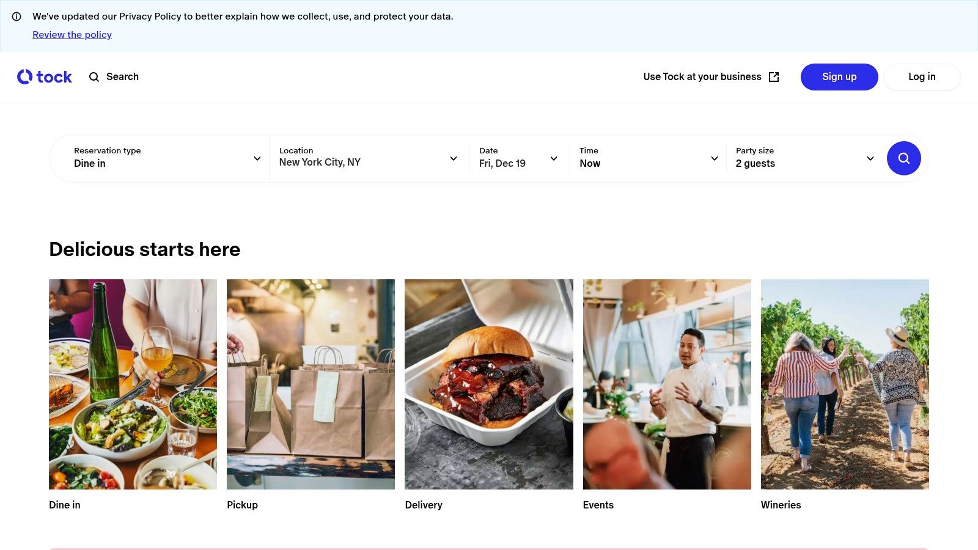The width and height of the screenshot is (978, 550).
Task: Expand the Time dropdown set to Now
Action: pos(648,158)
